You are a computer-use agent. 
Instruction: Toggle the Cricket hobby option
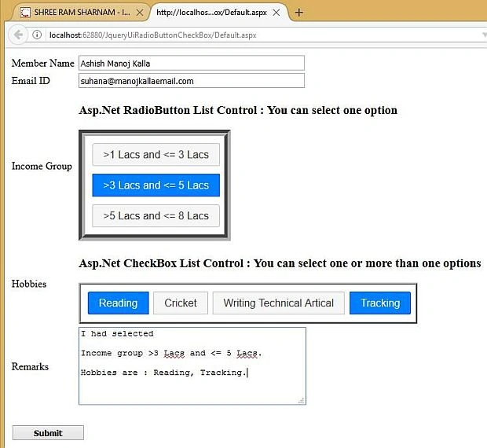[x=181, y=303]
